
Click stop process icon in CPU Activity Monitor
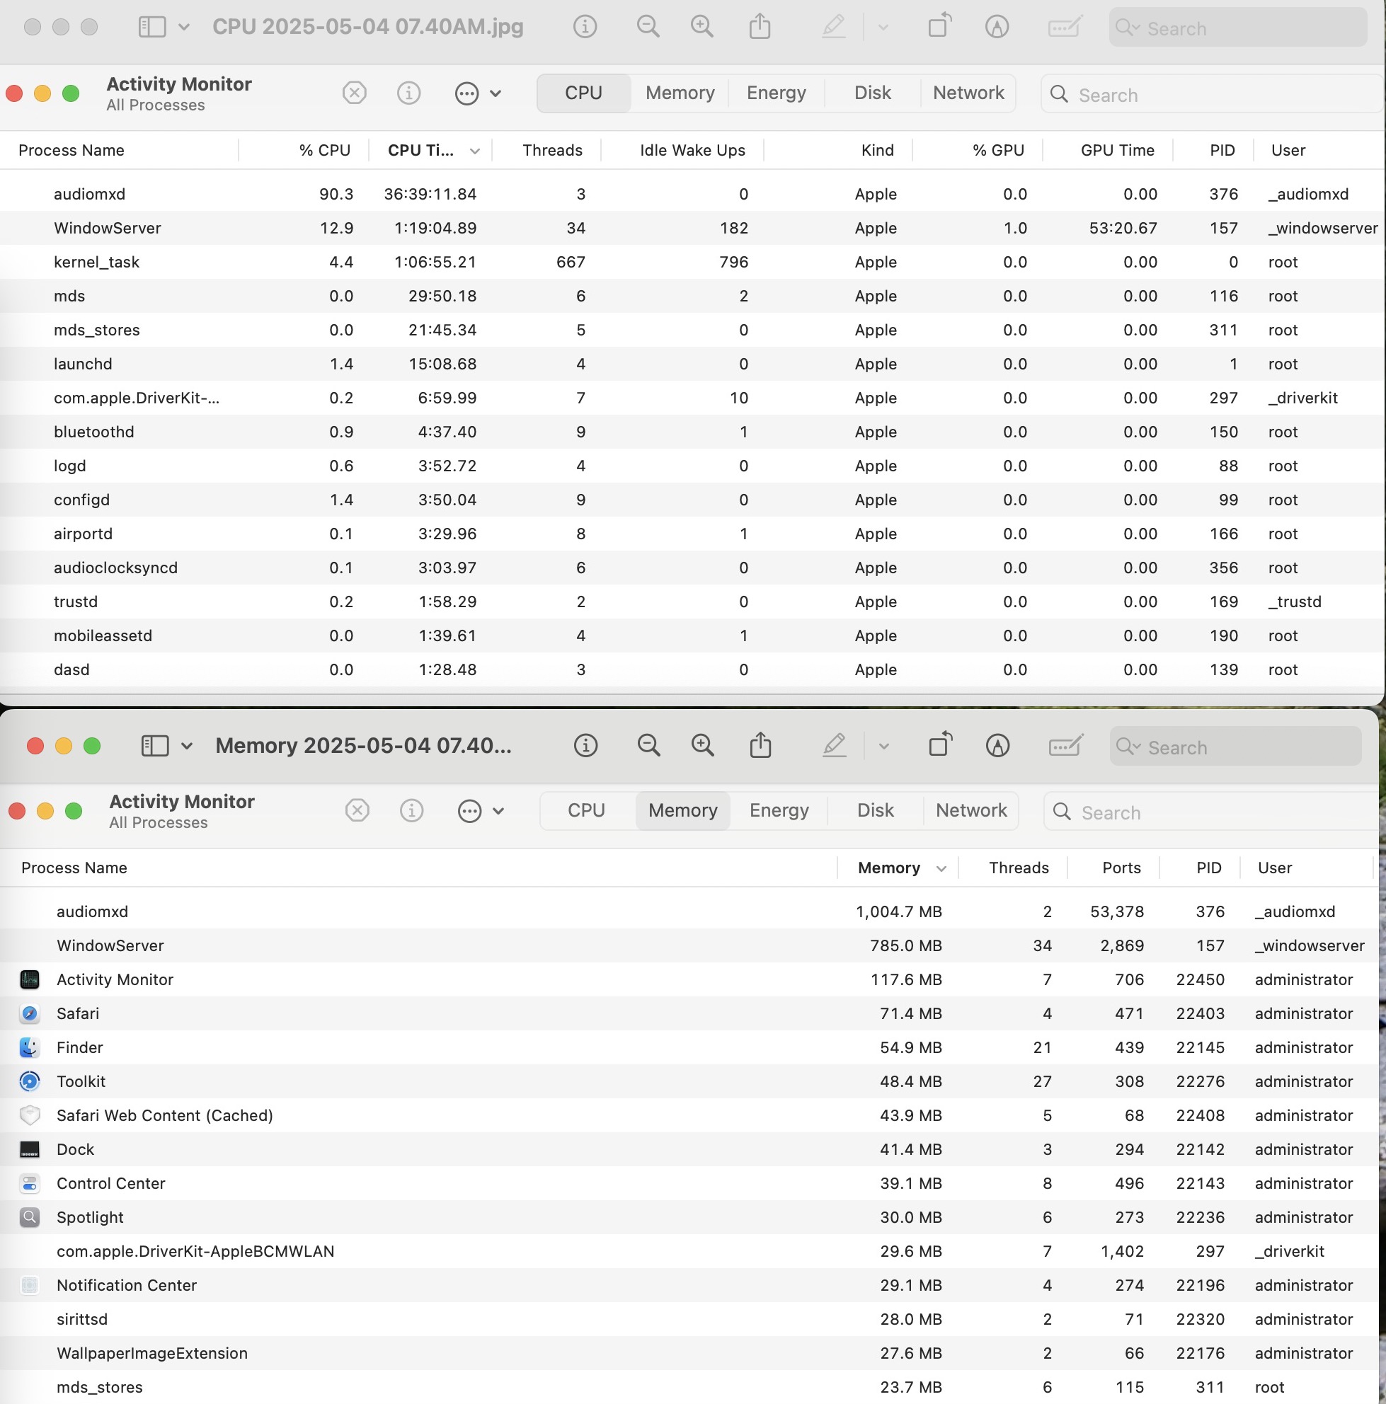[x=355, y=93]
